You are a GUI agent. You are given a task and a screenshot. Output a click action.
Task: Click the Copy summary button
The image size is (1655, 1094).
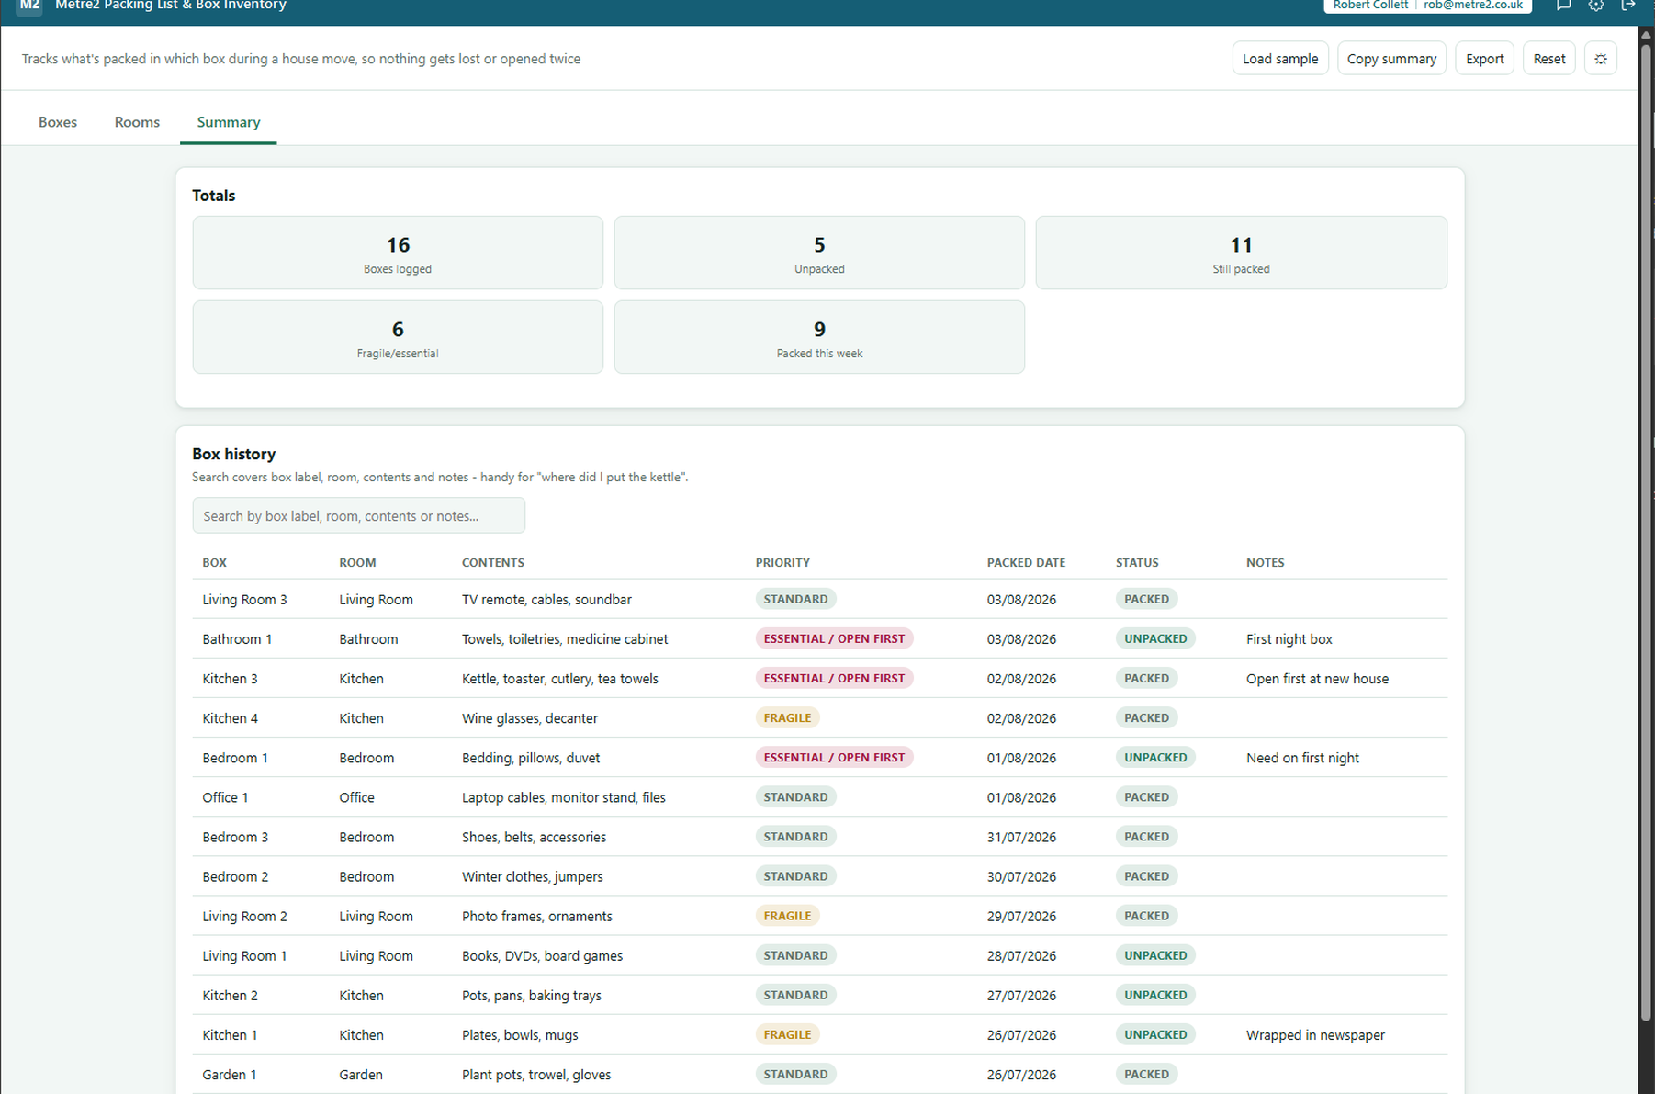(1391, 59)
